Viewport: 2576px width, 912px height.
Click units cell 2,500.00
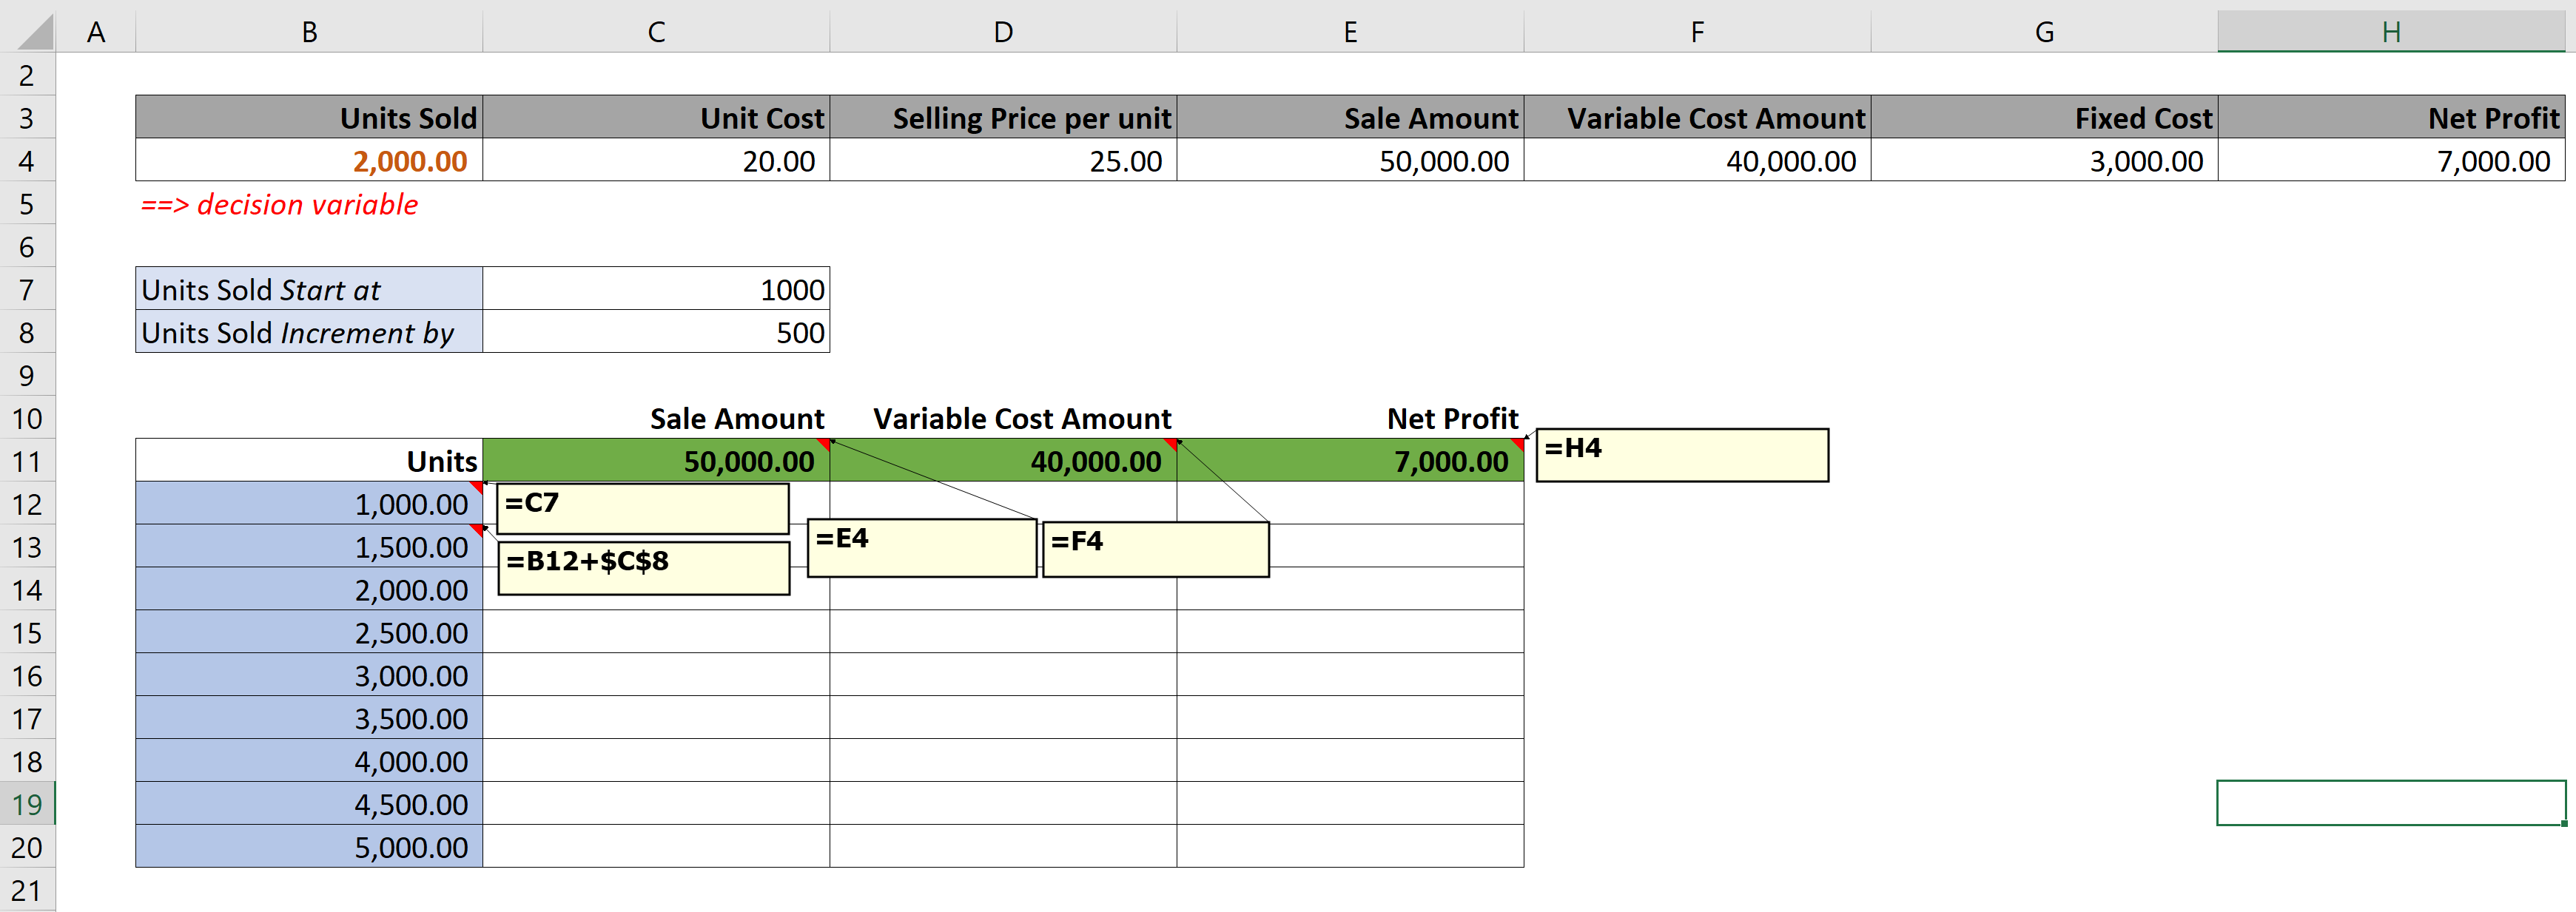point(309,632)
